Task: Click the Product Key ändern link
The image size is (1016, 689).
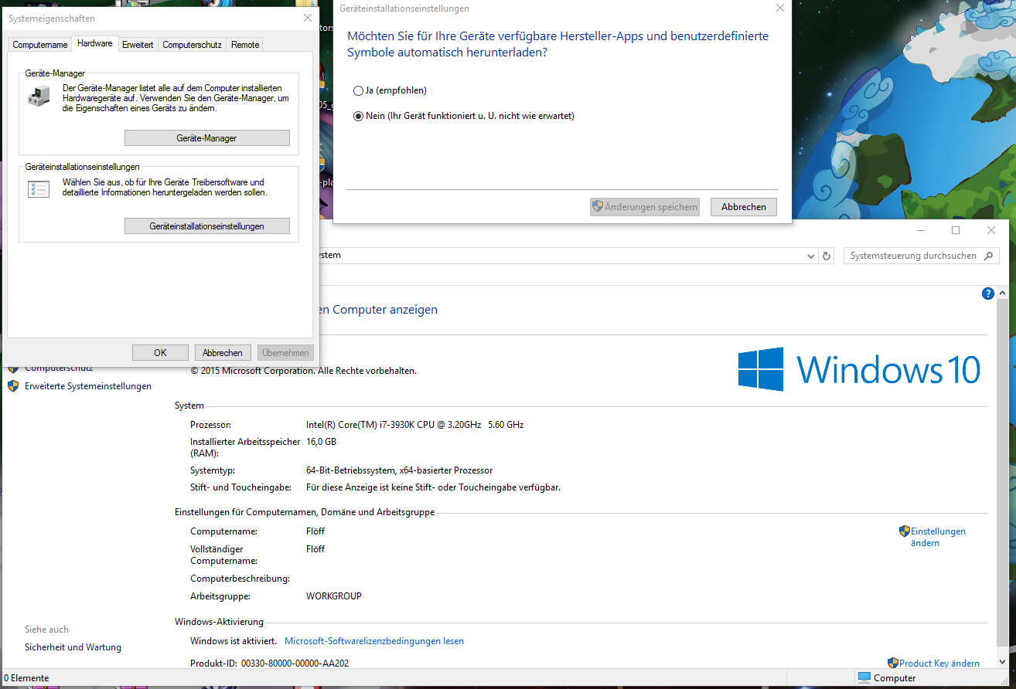Action: [x=939, y=664]
